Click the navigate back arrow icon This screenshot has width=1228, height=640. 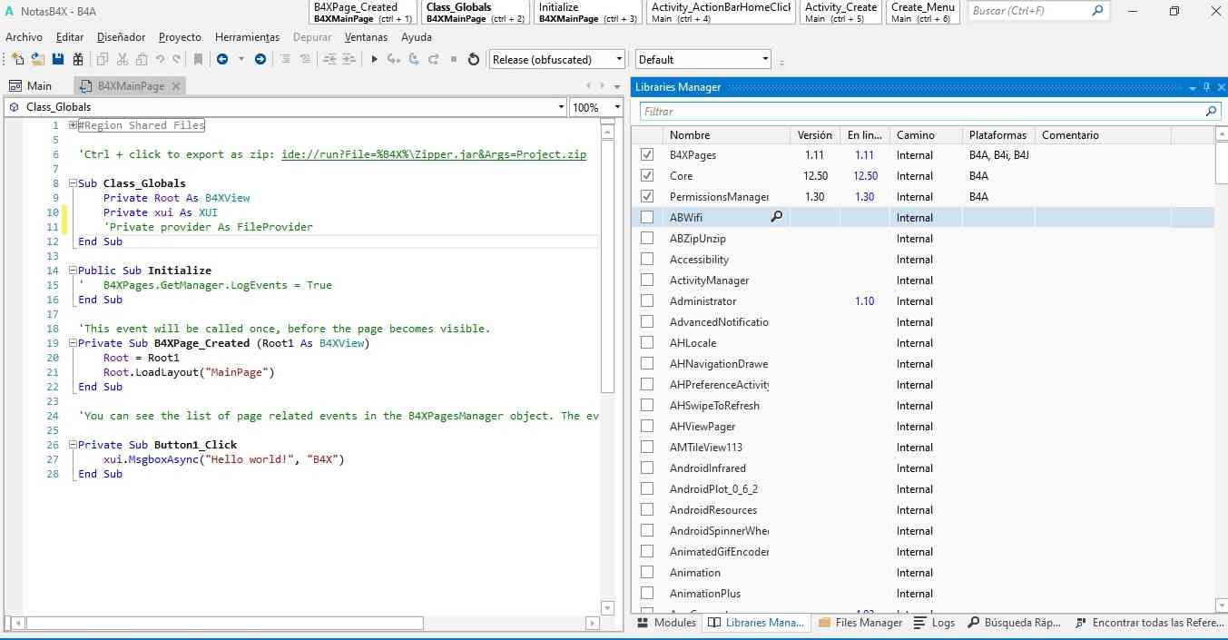(223, 59)
